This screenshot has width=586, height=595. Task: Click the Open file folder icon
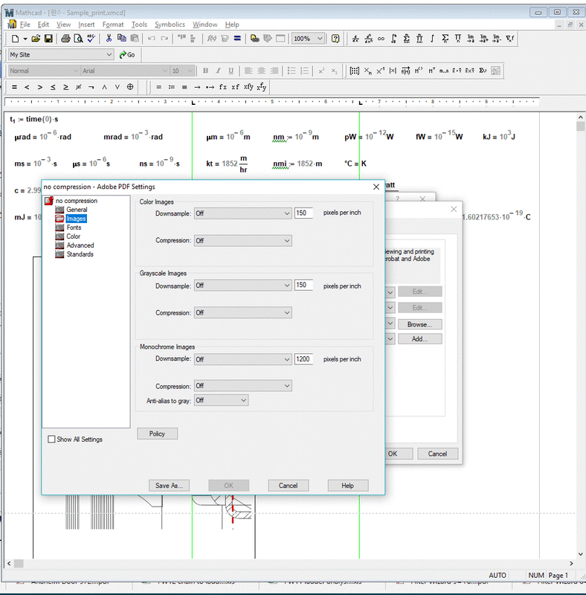click(x=36, y=39)
